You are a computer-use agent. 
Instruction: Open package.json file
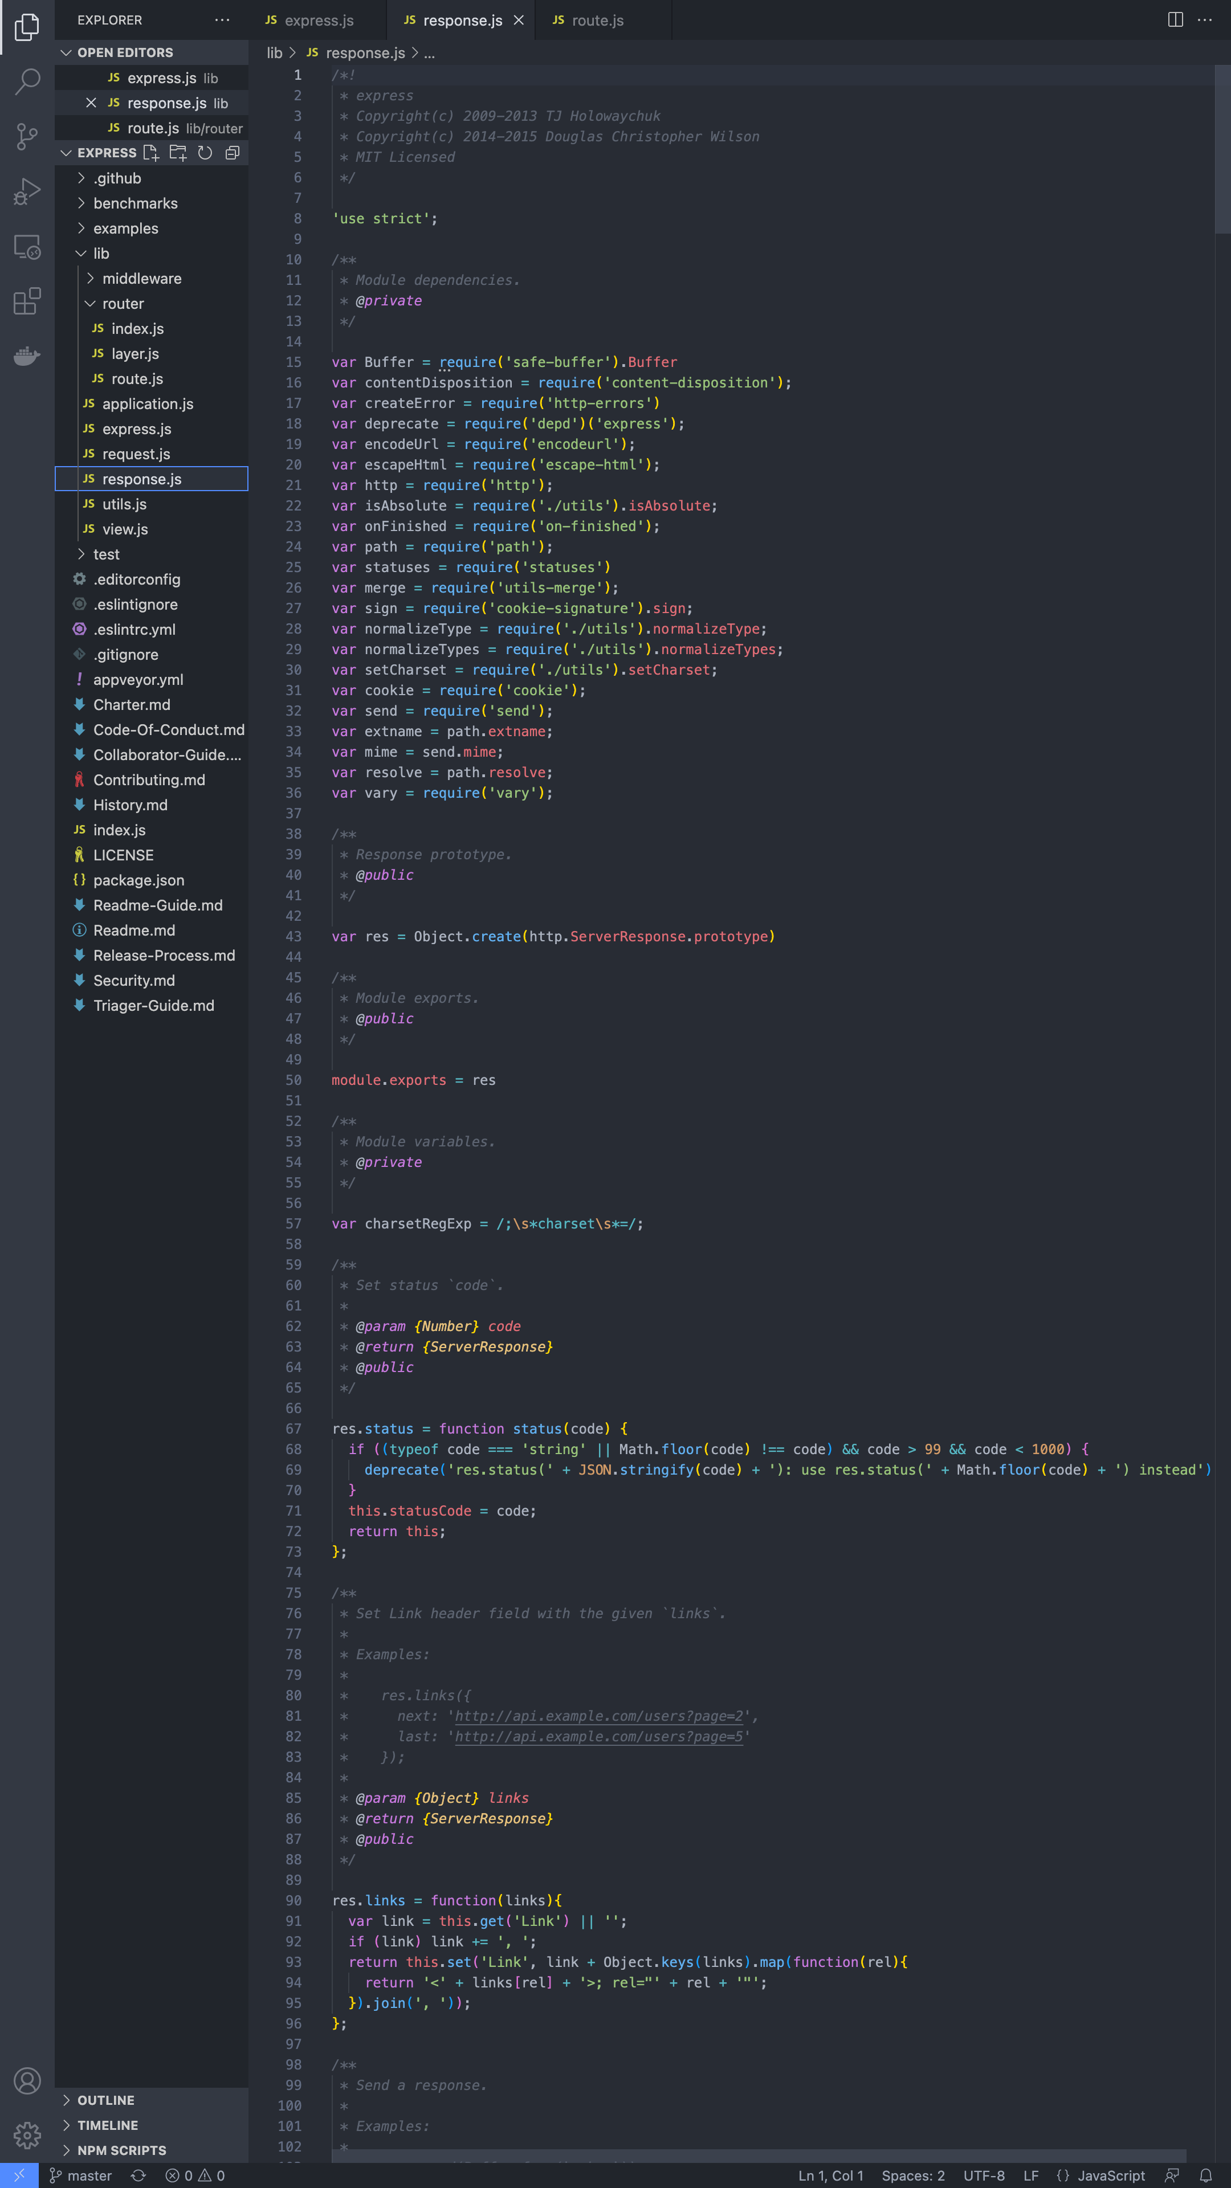pyautogui.click(x=151, y=880)
